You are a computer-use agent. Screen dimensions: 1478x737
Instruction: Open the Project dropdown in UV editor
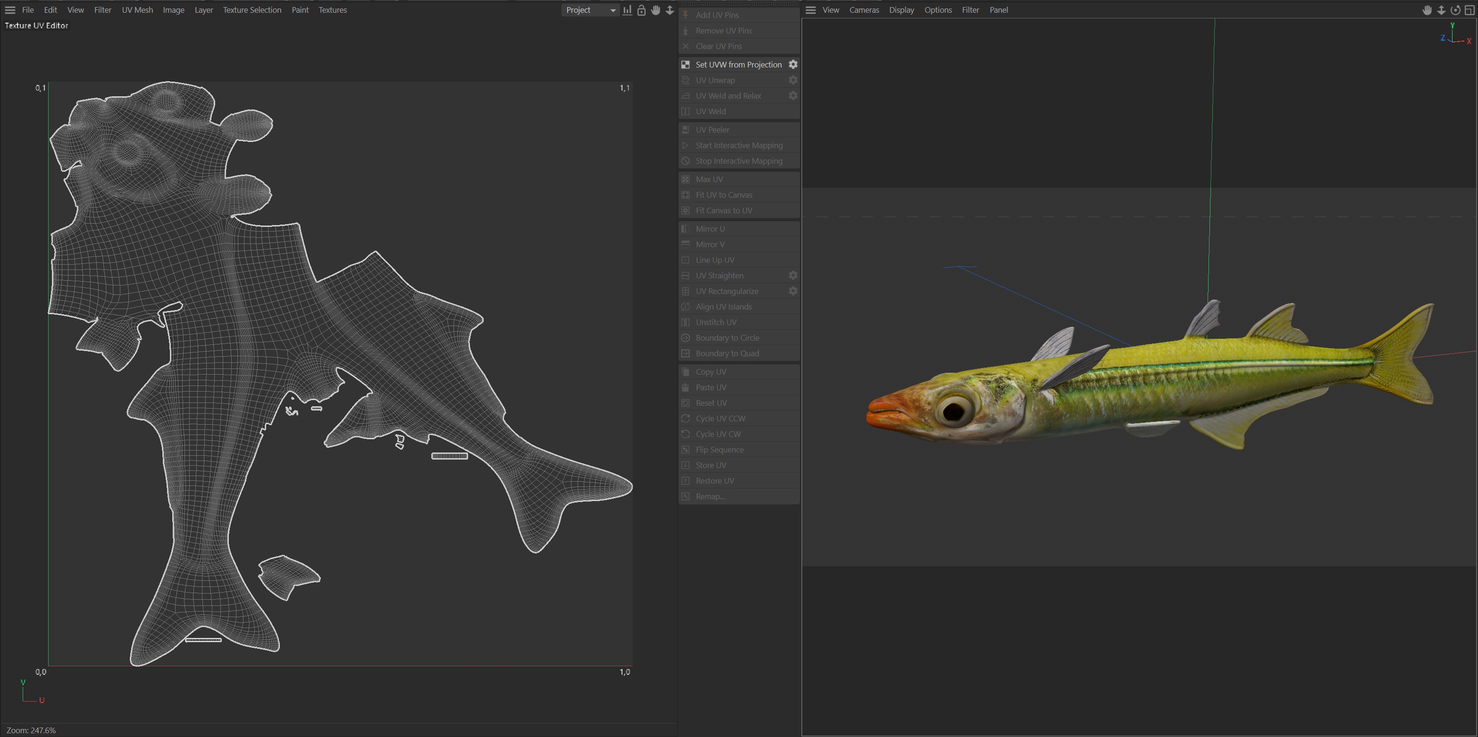tap(590, 10)
